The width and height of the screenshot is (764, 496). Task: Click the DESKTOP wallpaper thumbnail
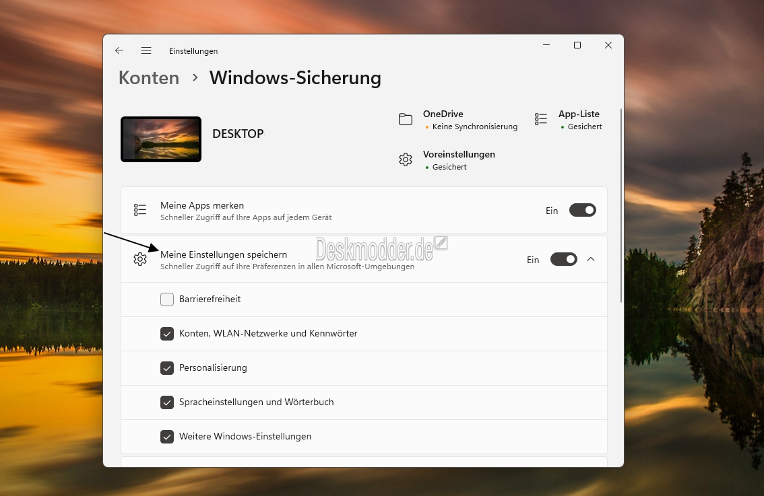pyautogui.click(x=161, y=139)
